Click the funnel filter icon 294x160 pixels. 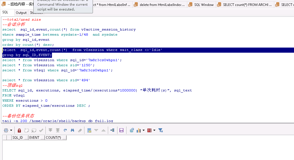pyautogui.click(x=160, y=131)
